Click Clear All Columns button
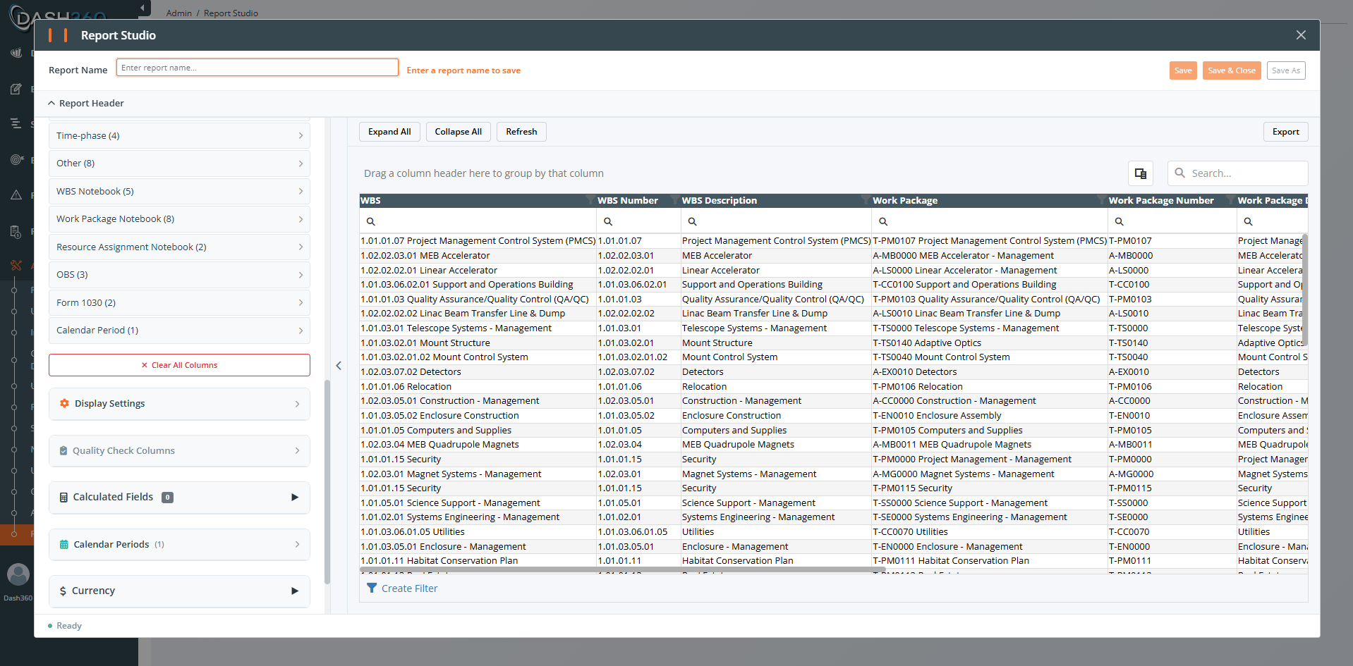 coord(179,365)
